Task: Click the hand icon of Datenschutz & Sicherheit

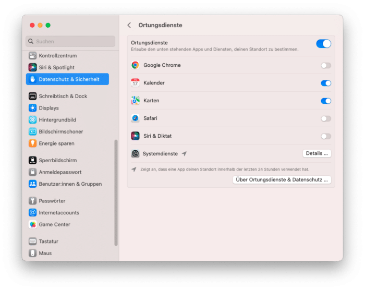Action: tap(32, 79)
